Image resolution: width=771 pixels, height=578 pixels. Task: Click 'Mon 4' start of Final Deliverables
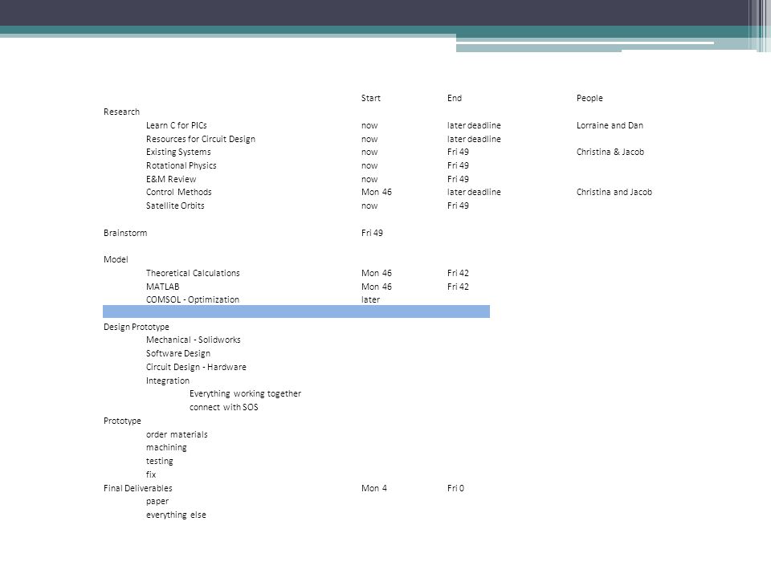(374, 488)
